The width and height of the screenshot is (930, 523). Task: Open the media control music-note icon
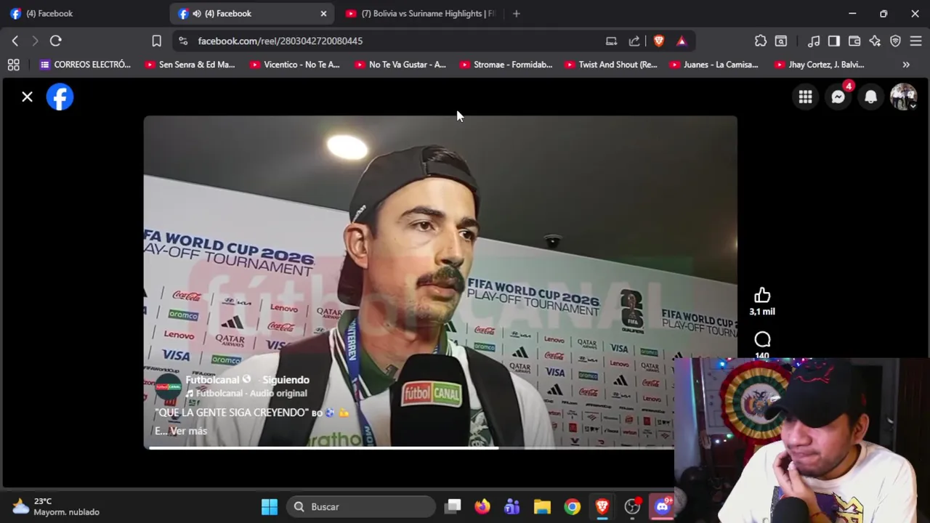[814, 41]
